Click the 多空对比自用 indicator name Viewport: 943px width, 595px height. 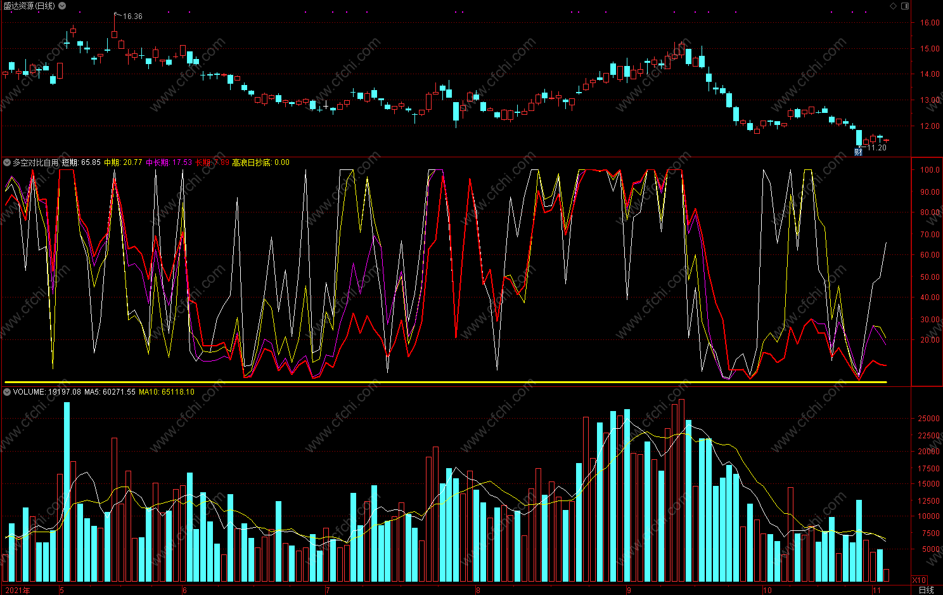35,162
